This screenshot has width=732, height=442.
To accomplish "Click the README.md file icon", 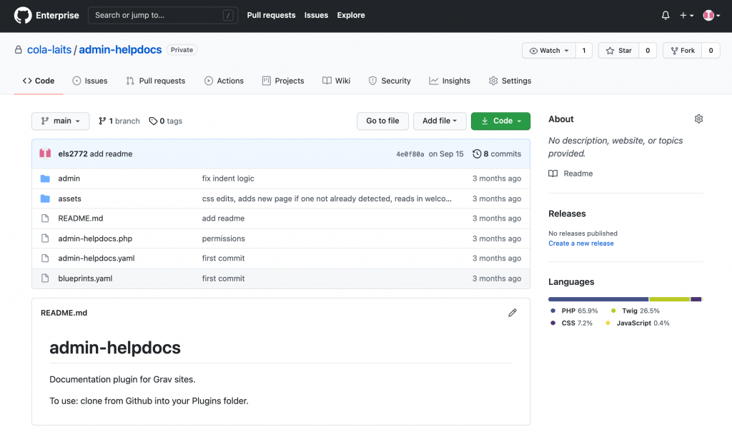I will [x=45, y=219].
